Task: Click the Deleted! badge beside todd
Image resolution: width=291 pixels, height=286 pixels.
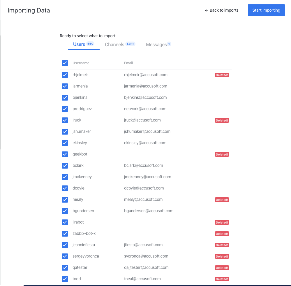Action: point(222,279)
